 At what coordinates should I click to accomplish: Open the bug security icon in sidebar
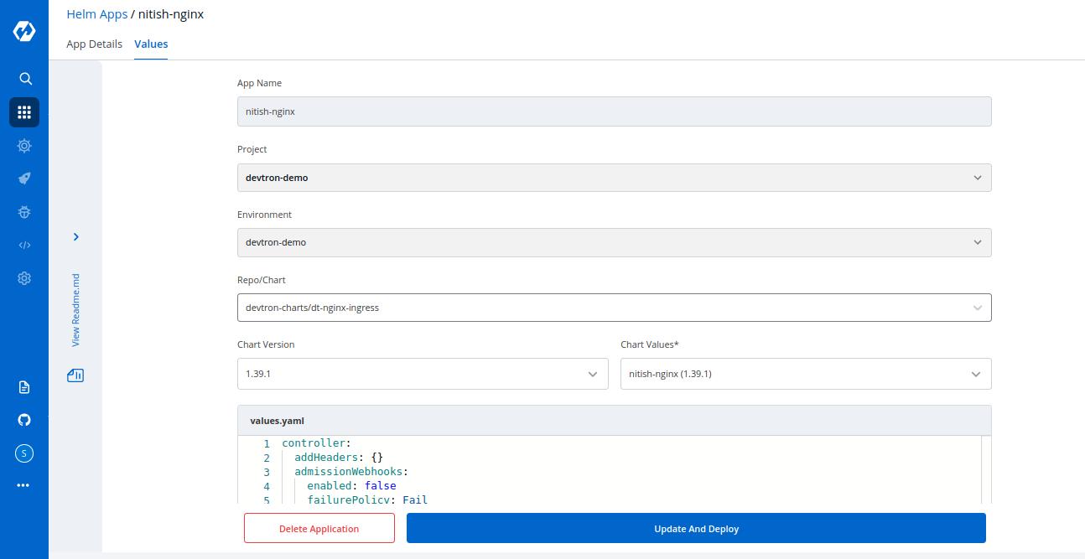pos(24,212)
